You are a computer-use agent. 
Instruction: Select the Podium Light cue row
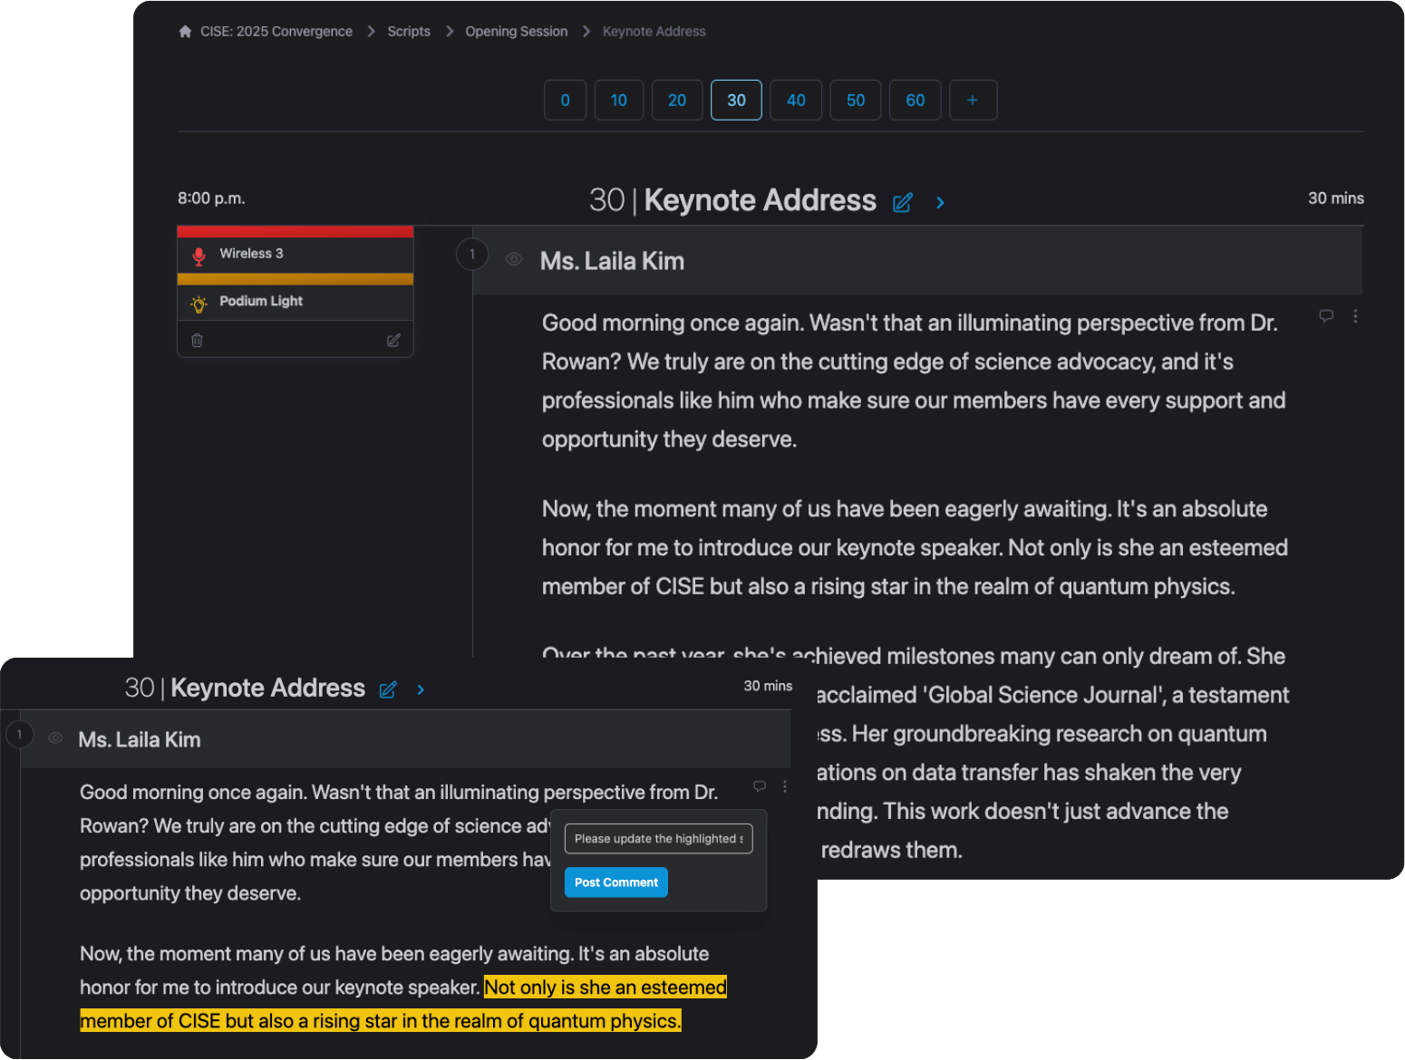click(296, 302)
